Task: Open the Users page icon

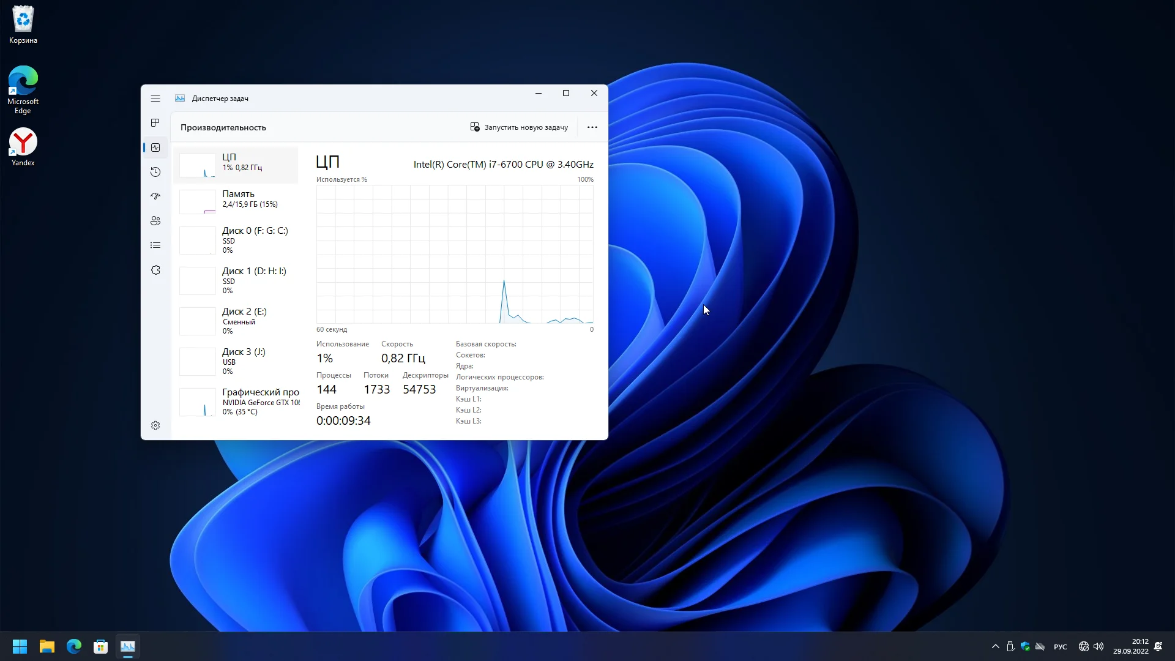Action: pyautogui.click(x=155, y=221)
